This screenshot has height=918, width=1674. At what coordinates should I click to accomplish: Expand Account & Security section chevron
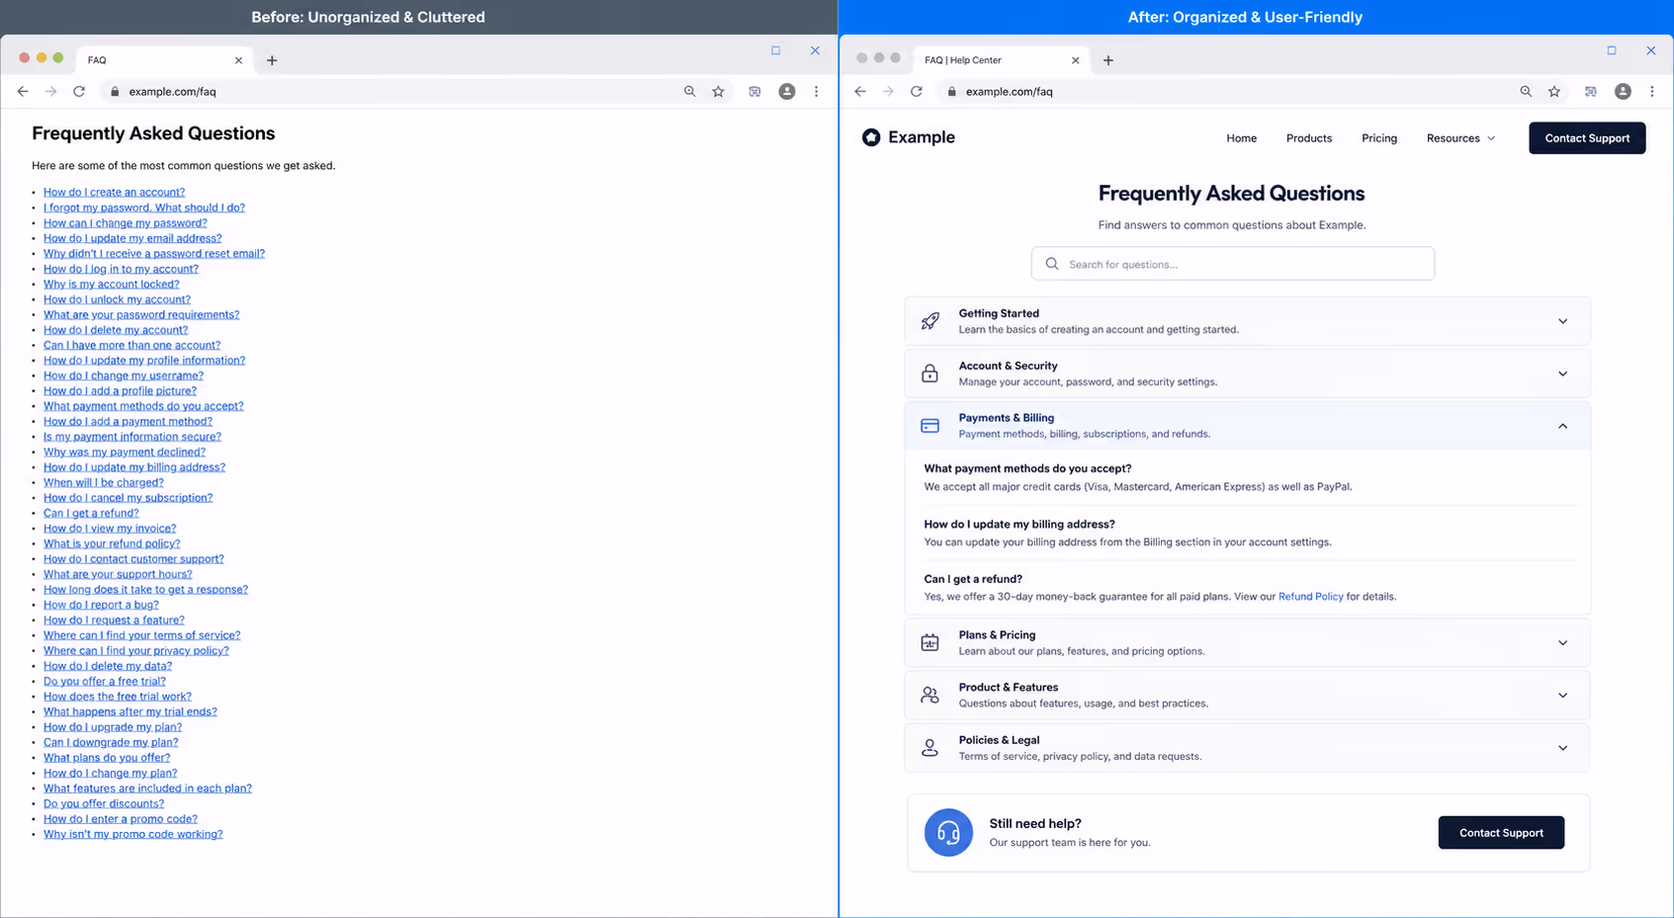point(1562,374)
